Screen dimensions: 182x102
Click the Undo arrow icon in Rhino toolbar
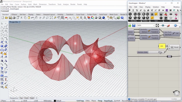[32, 18]
